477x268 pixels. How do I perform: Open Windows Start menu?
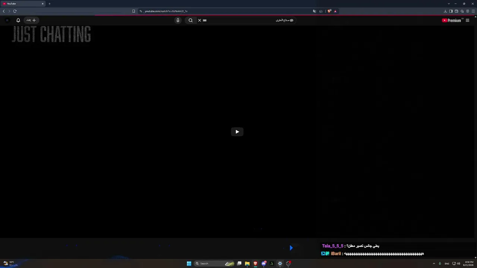tap(189, 264)
